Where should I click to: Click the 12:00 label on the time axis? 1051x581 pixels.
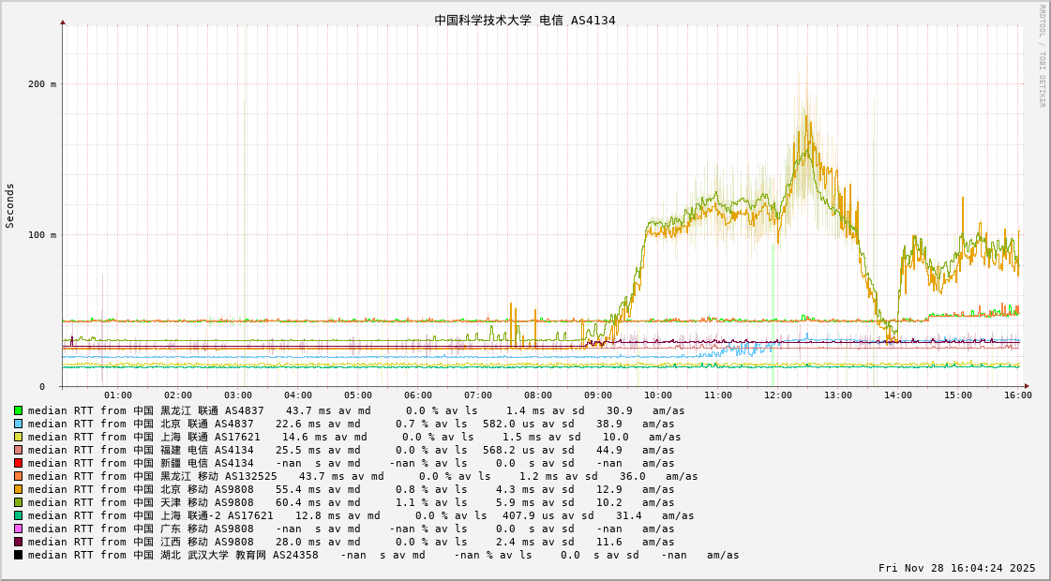(x=777, y=395)
